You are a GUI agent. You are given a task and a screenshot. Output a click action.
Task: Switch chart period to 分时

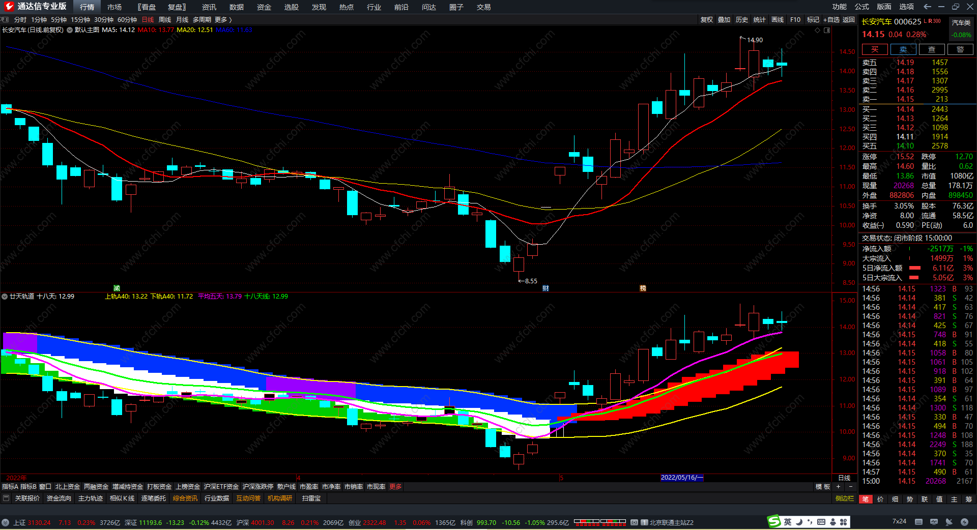[20, 20]
